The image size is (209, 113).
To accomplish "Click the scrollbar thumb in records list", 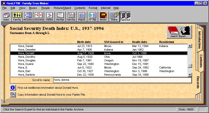I will (x=190, y=66).
